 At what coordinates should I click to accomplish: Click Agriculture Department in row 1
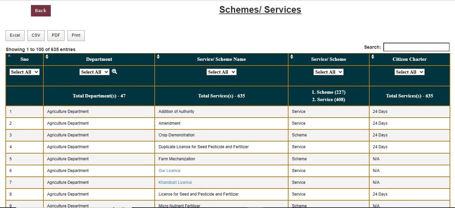pyautogui.click(x=68, y=112)
